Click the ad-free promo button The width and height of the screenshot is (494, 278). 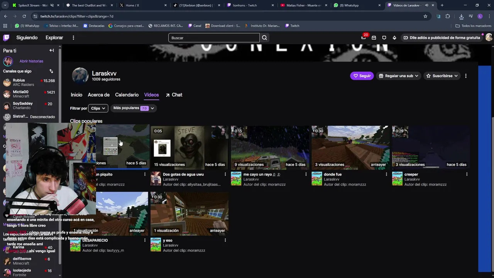[x=442, y=37]
